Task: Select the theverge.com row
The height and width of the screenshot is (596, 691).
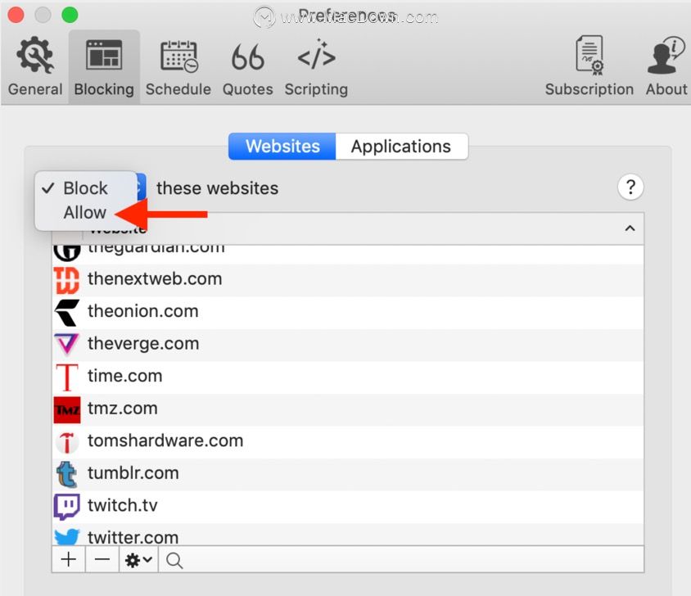Action: (x=348, y=345)
